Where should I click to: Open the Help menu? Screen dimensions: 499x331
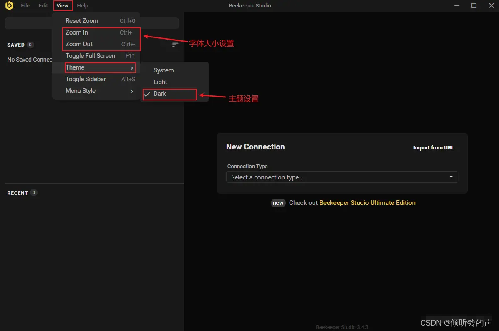83,6
